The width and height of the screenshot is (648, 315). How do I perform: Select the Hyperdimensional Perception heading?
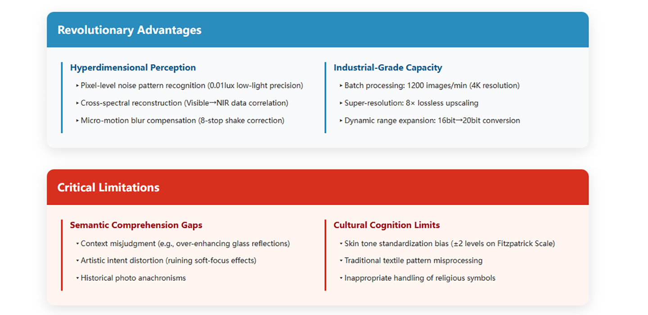133,67
